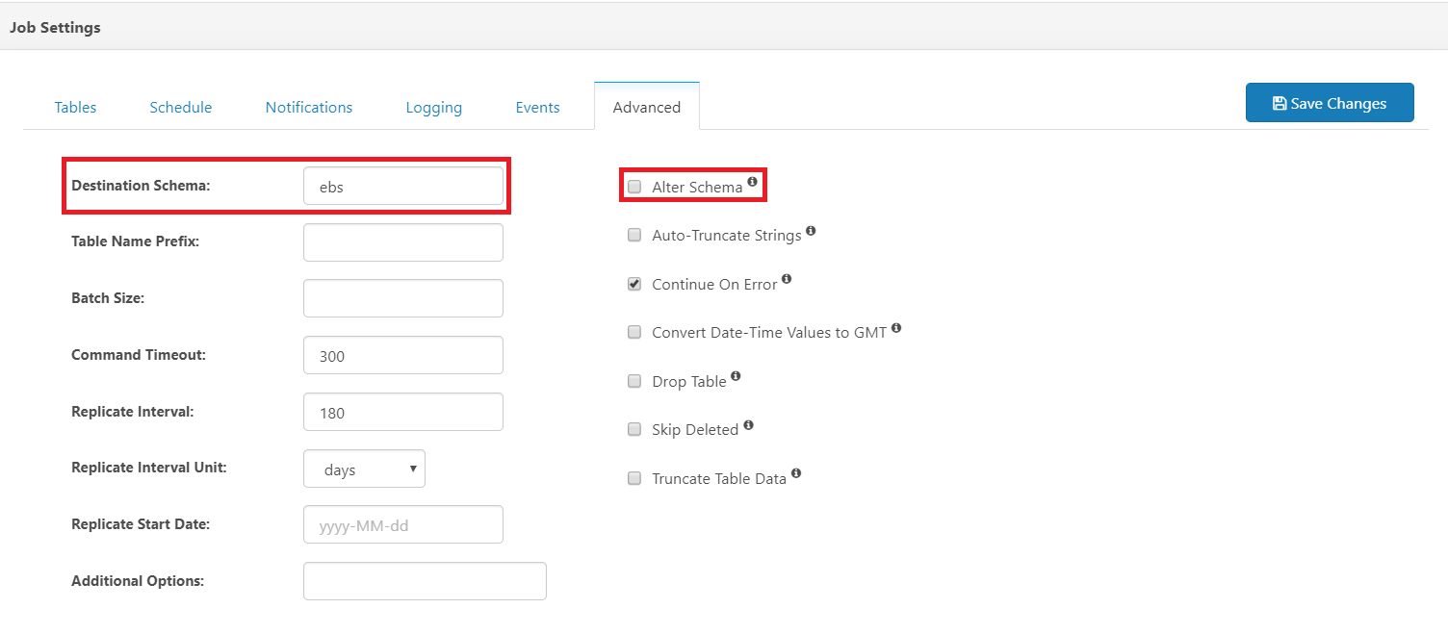This screenshot has width=1448, height=634.
Task: Enable the Alter Schema checkbox
Action: [634, 187]
